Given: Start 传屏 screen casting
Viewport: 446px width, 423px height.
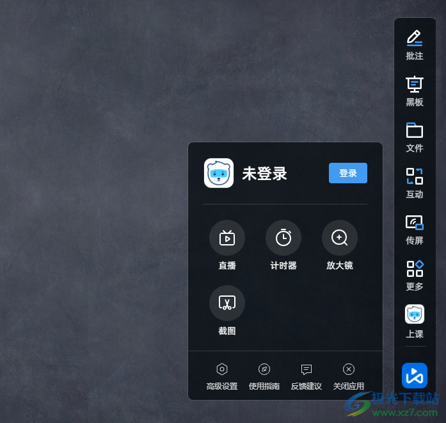Looking at the screenshot, I should pos(415,223).
